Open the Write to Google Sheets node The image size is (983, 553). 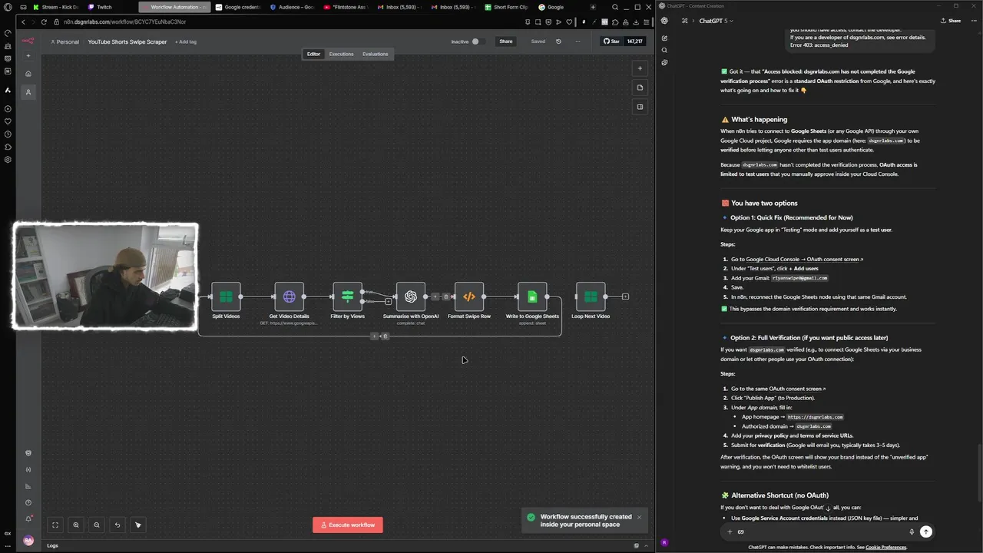[x=532, y=296]
